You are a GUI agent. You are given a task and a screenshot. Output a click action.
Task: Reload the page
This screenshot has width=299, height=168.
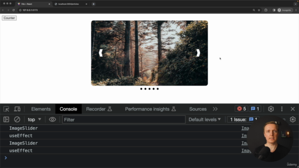(x=14, y=10)
